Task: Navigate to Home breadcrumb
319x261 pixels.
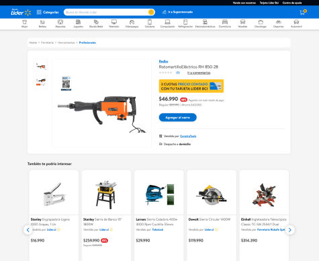Action: (33, 42)
